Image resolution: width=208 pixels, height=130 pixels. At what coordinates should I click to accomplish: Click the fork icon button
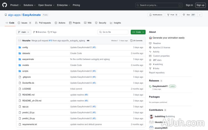168,15
